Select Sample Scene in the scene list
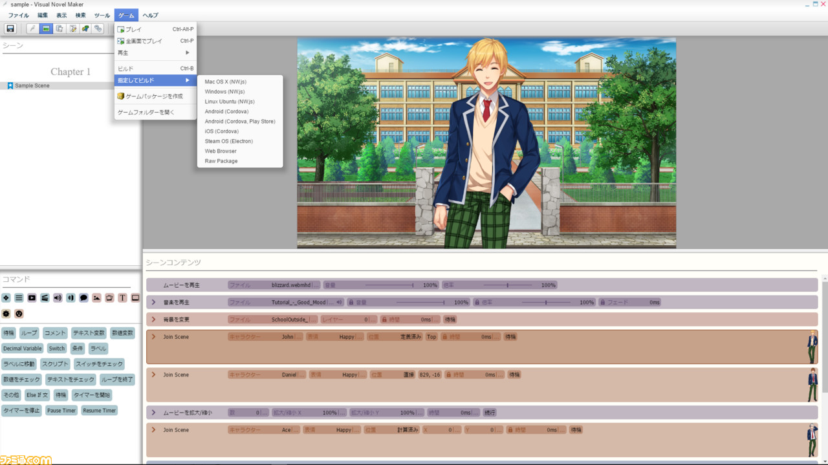 coord(32,85)
